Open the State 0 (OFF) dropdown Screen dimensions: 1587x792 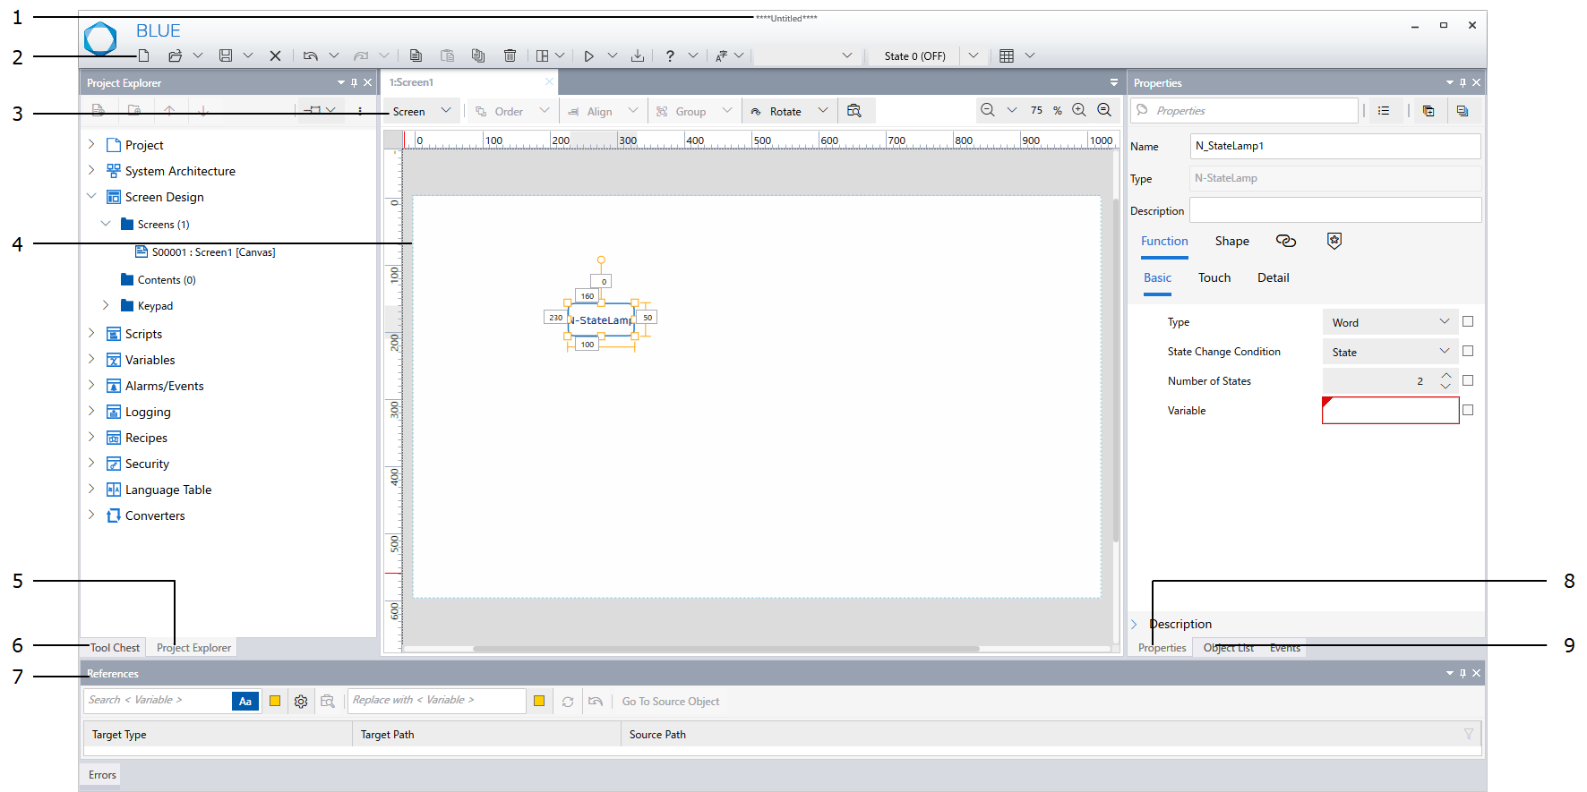(973, 55)
